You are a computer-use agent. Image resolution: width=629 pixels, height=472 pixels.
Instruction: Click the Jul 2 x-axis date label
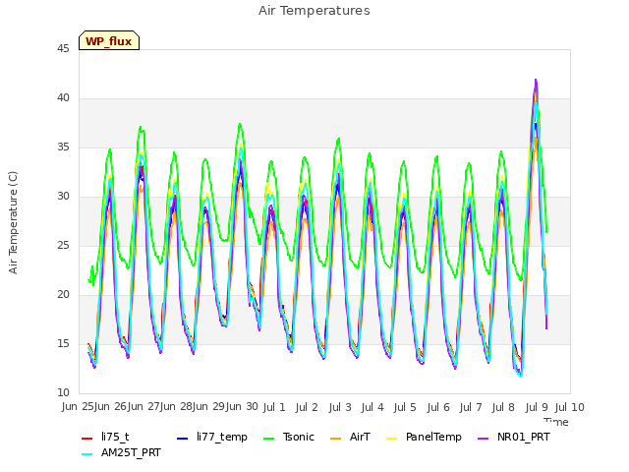pyautogui.click(x=307, y=407)
